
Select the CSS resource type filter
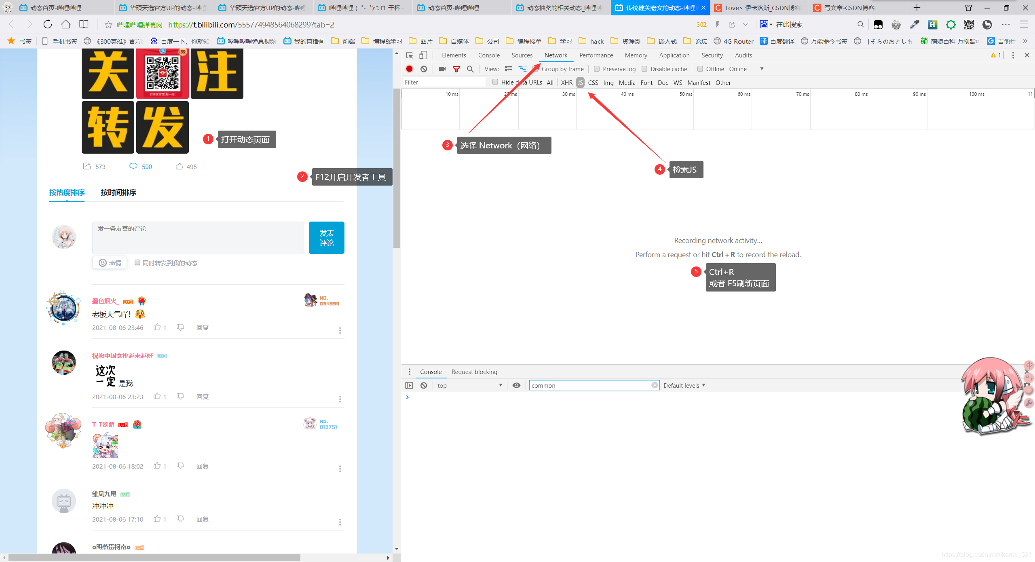[593, 83]
